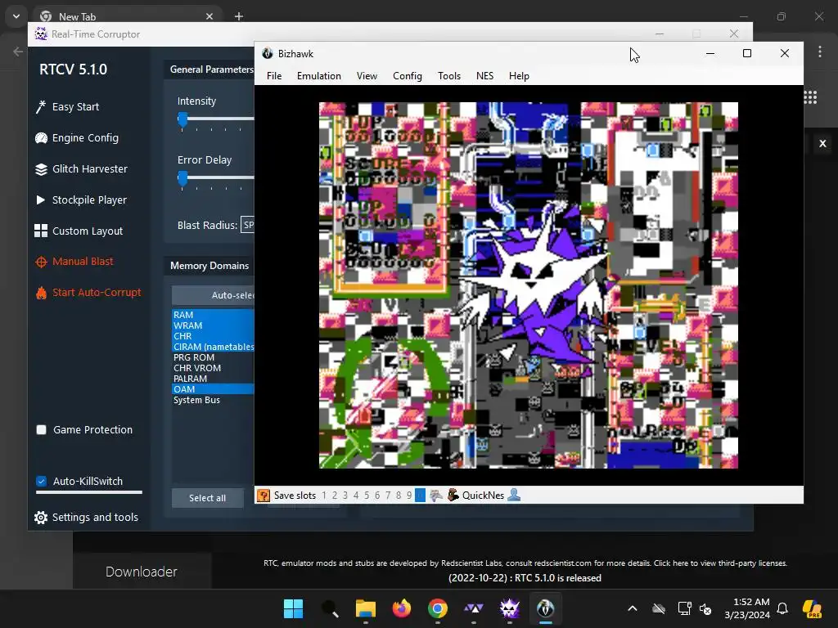The image size is (838, 628).
Task: Select the PALRAM domain
Action: [213, 379]
